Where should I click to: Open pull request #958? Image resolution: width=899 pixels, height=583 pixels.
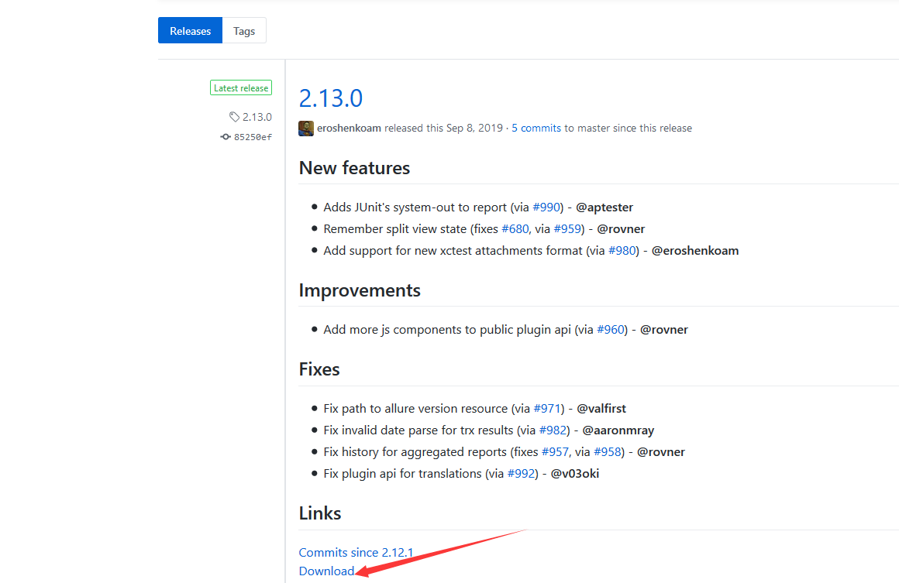[608, 452]
